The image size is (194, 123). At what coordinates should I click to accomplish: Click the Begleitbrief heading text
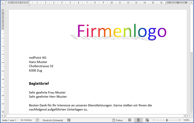pos(39,83)
